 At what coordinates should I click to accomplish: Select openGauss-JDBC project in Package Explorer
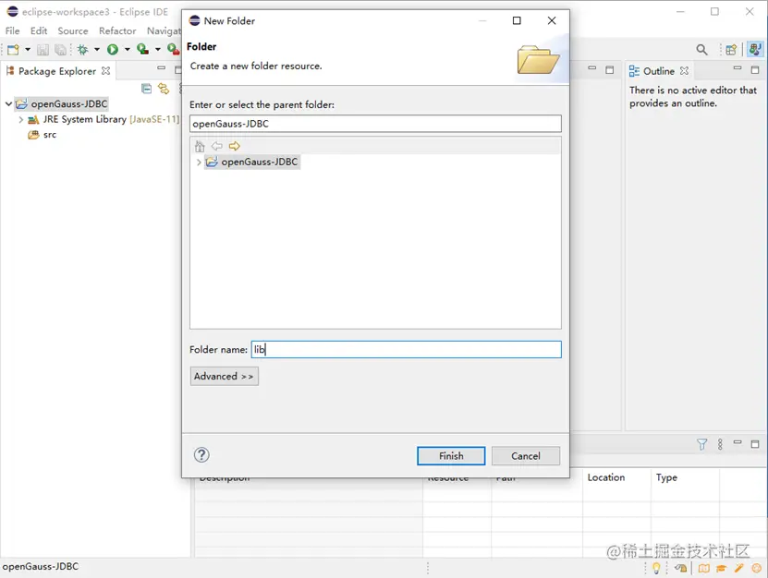tap(69, 103)
